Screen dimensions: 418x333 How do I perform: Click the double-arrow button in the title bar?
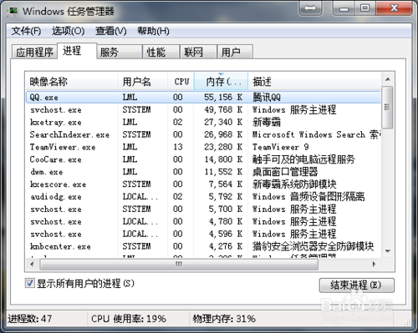coord(310,8)
